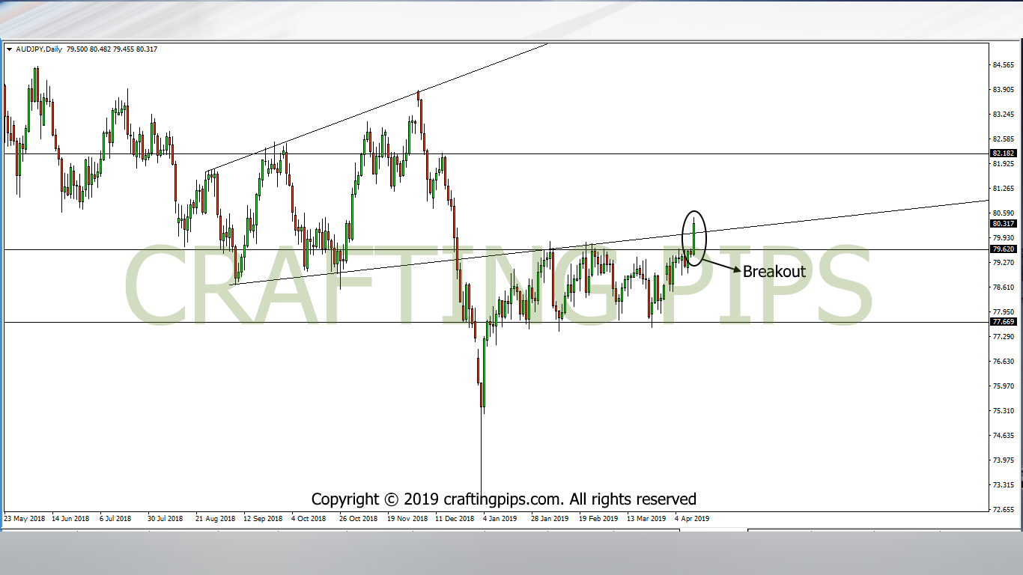Image resolution: width=1023 pixels, height=575 pixels.
Task: Select the 79.620 price level label
Action: [1002, 249]
